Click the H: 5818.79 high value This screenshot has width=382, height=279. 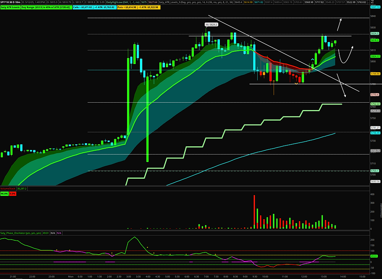[65, 2]
